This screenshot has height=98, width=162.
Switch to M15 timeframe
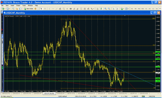(139, 9)
